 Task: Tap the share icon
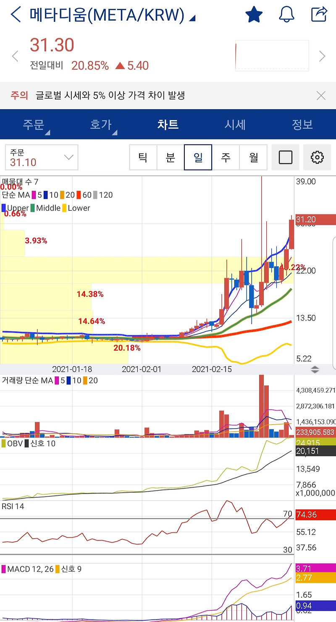pos(319,14)
